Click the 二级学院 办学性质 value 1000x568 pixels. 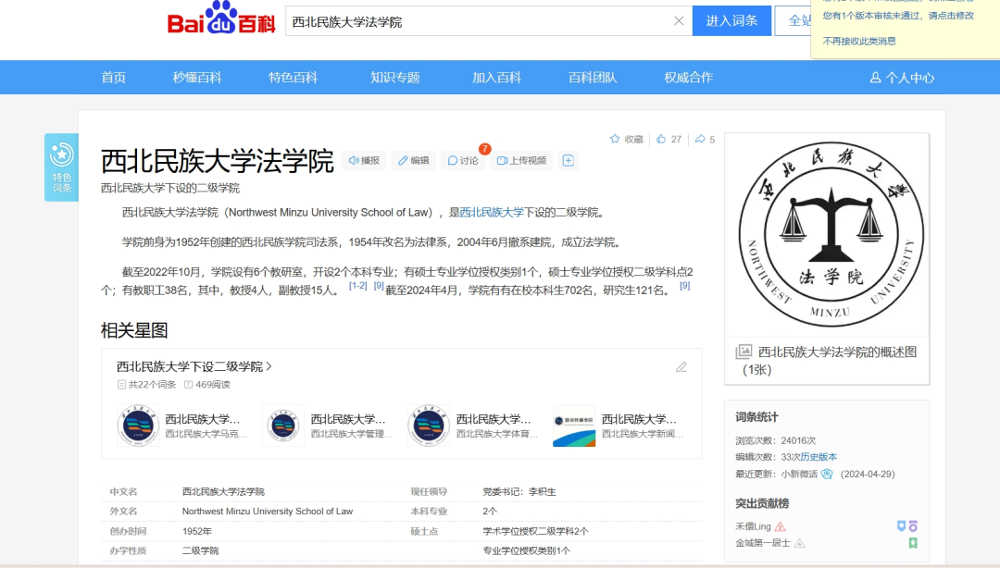click(x=200, y=550)
